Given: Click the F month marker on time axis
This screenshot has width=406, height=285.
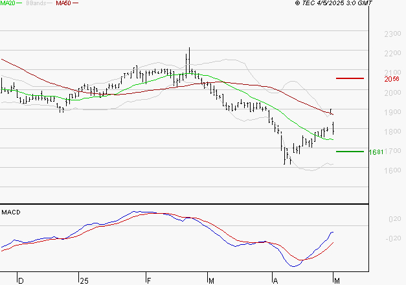Looking at the screenshot, I should point(149,281).
